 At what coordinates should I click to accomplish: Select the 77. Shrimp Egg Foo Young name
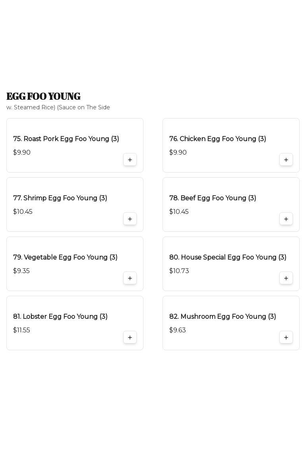[x=60, y=198]
